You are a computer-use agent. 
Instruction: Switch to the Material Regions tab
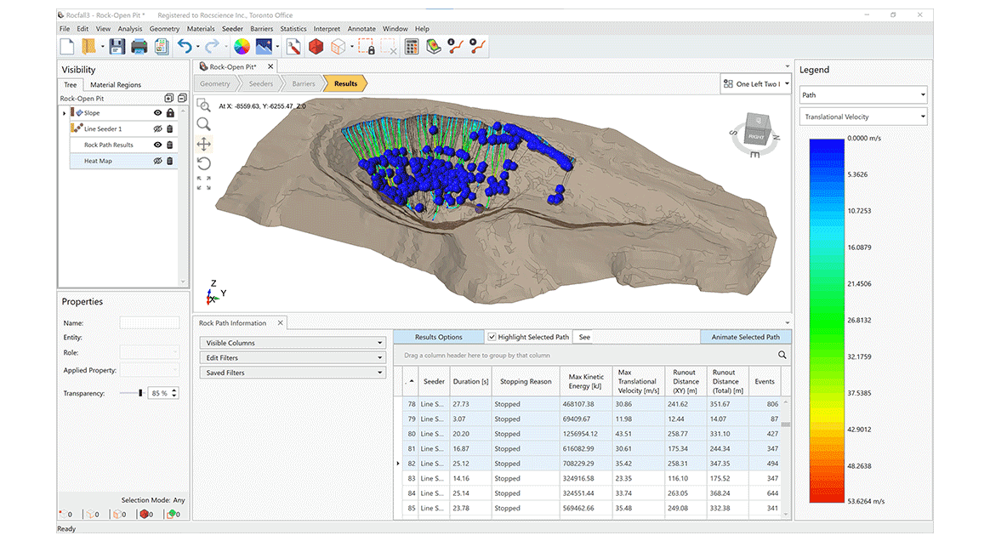tap(116, 85)
